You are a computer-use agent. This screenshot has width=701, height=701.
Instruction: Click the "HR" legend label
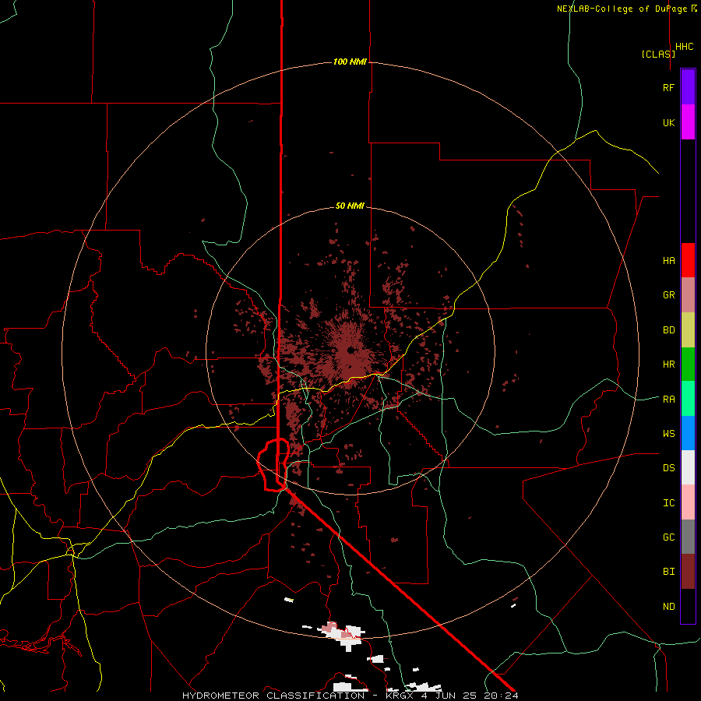coord(669,365)
